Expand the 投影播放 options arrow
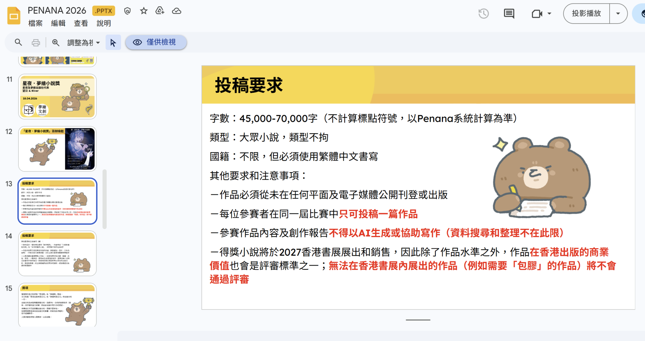 pyautogui.click(x=618, y=14)
